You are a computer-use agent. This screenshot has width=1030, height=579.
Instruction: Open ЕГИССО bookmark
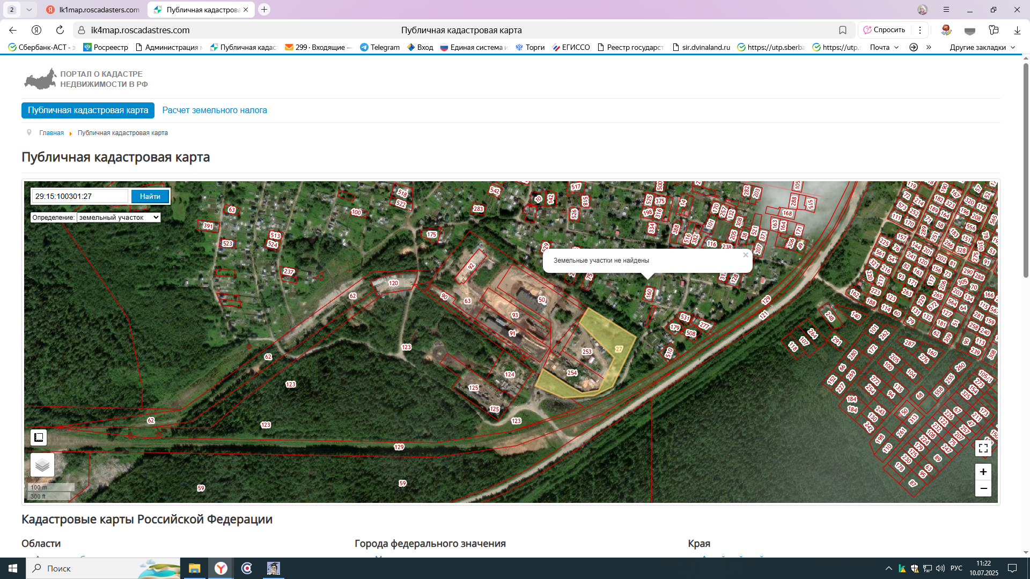click(571, 47)
